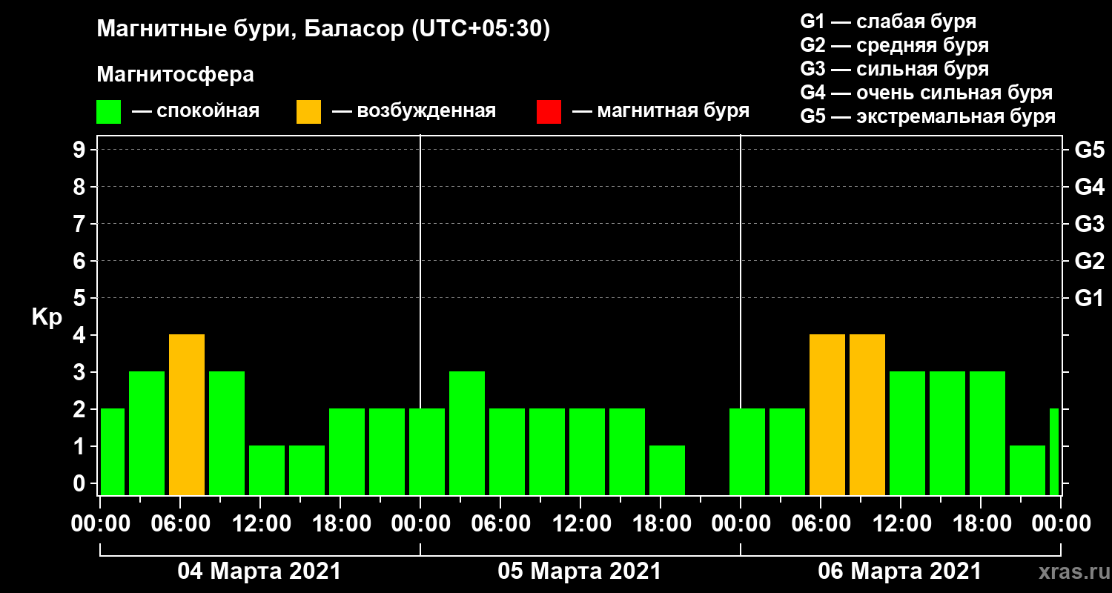Click the '18:00' tick label above 05 Марта
The height and width of the screenshot is (593, 1112).
pyautogui.click(x=661, y=523)
